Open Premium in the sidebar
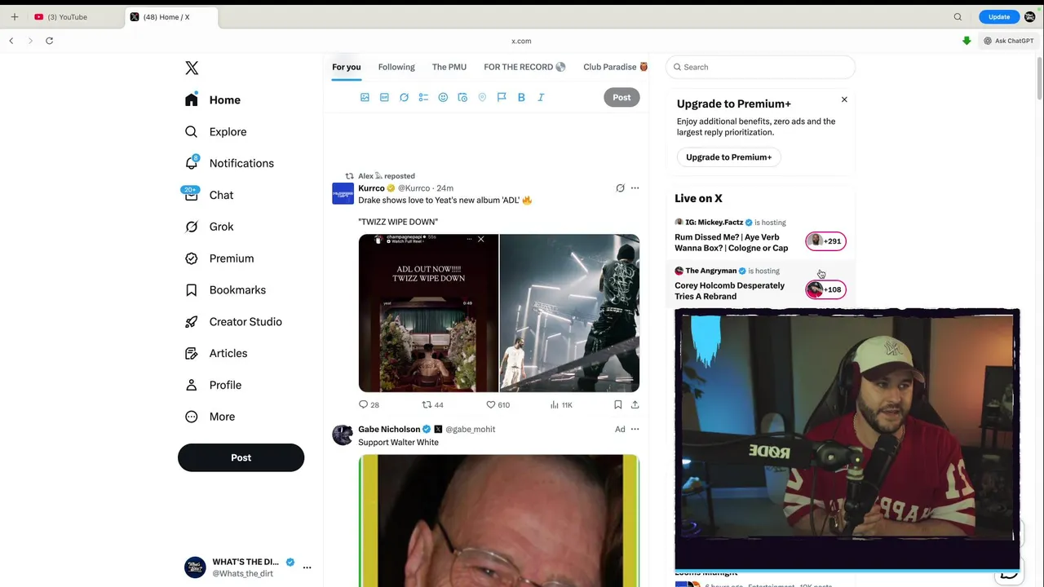 219,258
